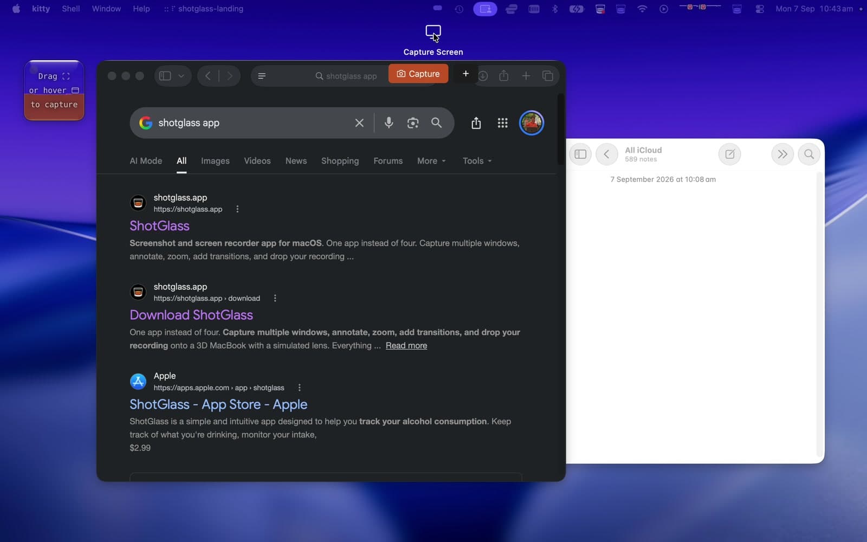
Task: Click the Safari page vertical scrollbar
Action: 561,130
